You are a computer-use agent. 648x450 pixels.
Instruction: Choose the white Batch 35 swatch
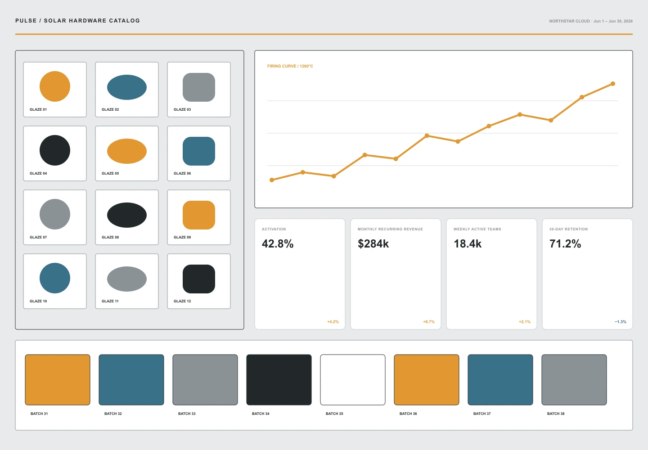(x=353, y=380)
